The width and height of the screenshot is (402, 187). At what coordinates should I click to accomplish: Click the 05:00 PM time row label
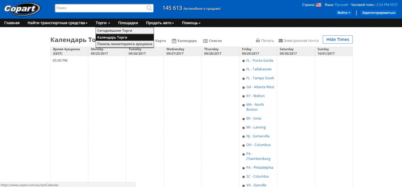click(60, 61)
